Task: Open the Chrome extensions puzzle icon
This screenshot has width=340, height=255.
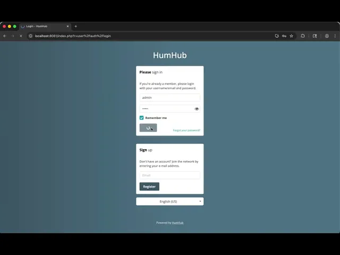Action: 303,36
